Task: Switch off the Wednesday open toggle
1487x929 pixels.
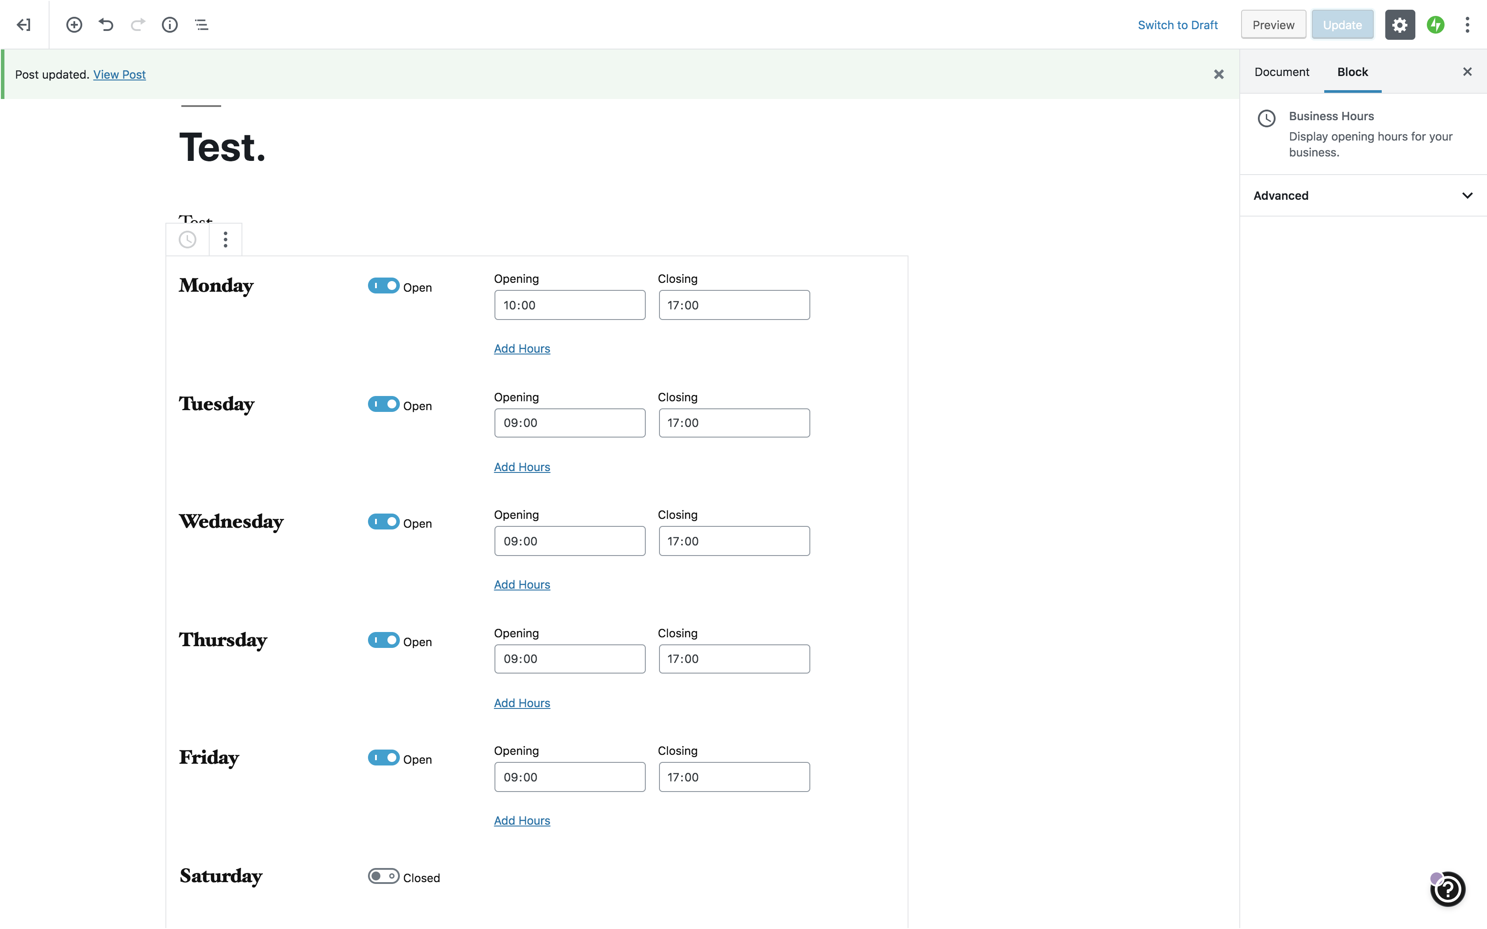Action: click(383, 522)
